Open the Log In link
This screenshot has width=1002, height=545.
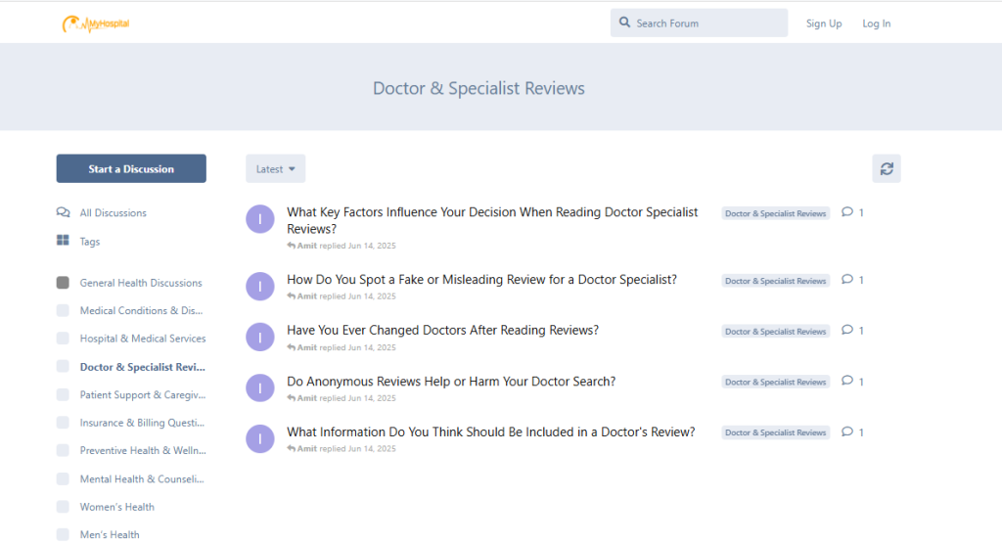pos(876,23)
